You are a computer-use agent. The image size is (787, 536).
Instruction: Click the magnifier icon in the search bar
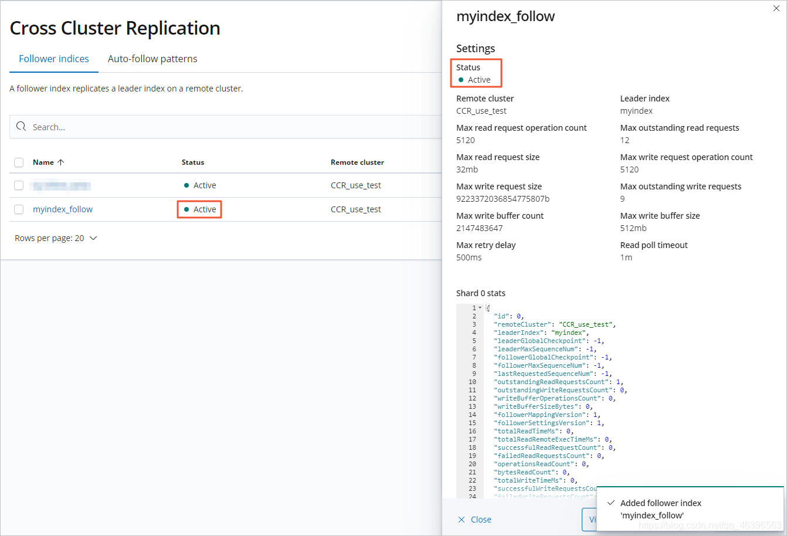click(21, 127)
